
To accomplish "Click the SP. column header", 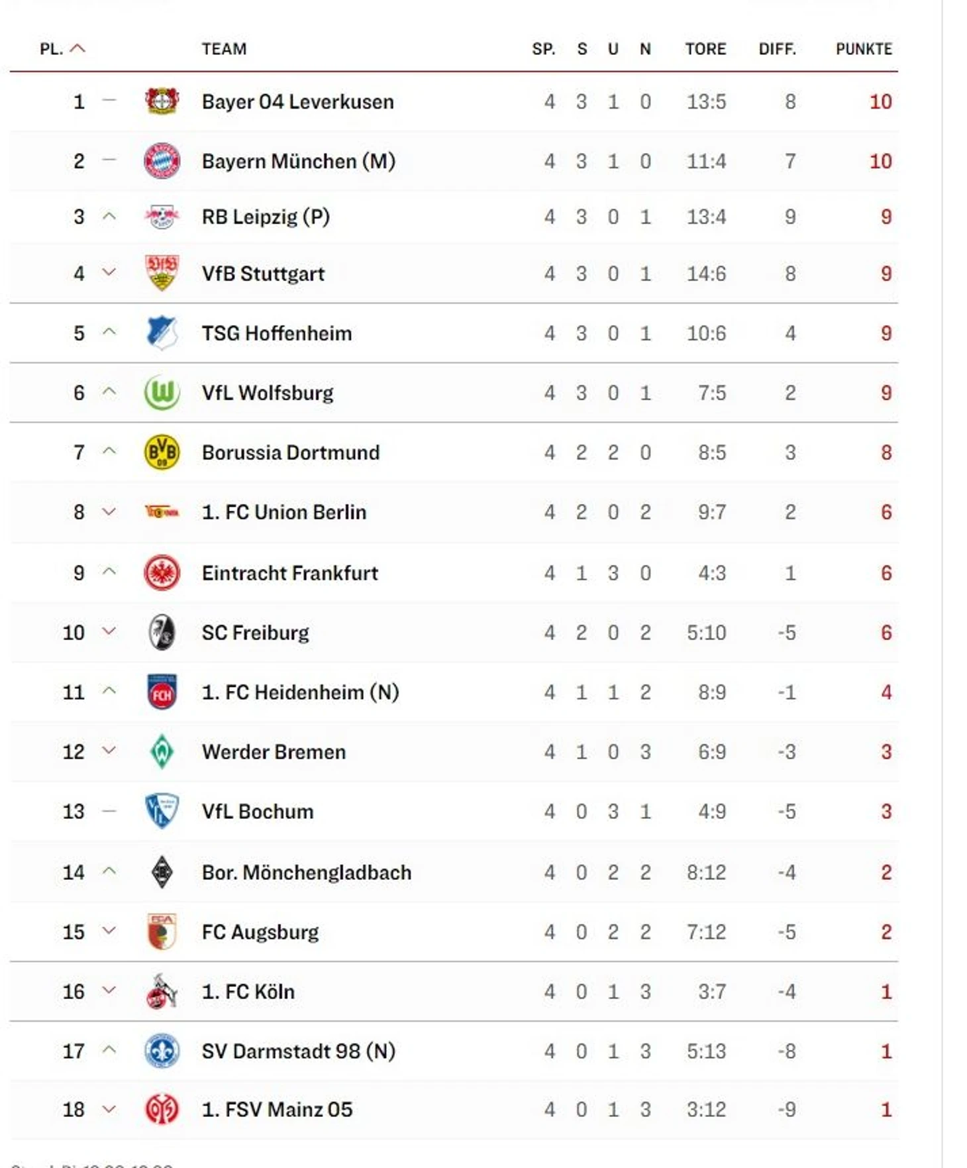I will [543, 49].
